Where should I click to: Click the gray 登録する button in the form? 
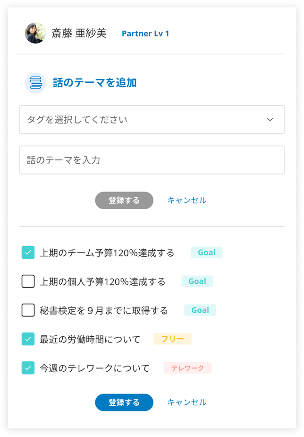coord(124,200)
